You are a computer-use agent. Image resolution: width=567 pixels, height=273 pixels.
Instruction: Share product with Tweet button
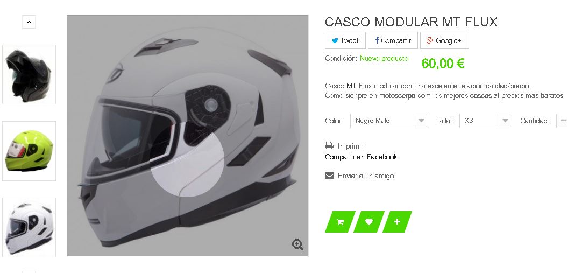(345, 40)
